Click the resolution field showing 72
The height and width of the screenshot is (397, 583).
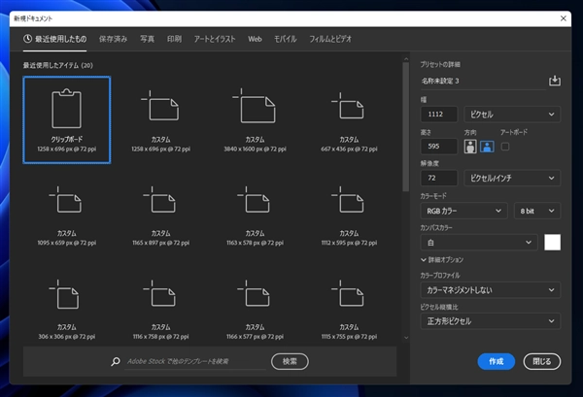pyautogui.click(x=439, y=179)
